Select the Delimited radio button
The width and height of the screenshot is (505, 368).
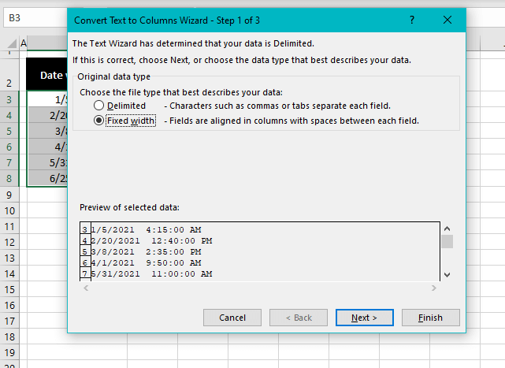coord(99,106)
